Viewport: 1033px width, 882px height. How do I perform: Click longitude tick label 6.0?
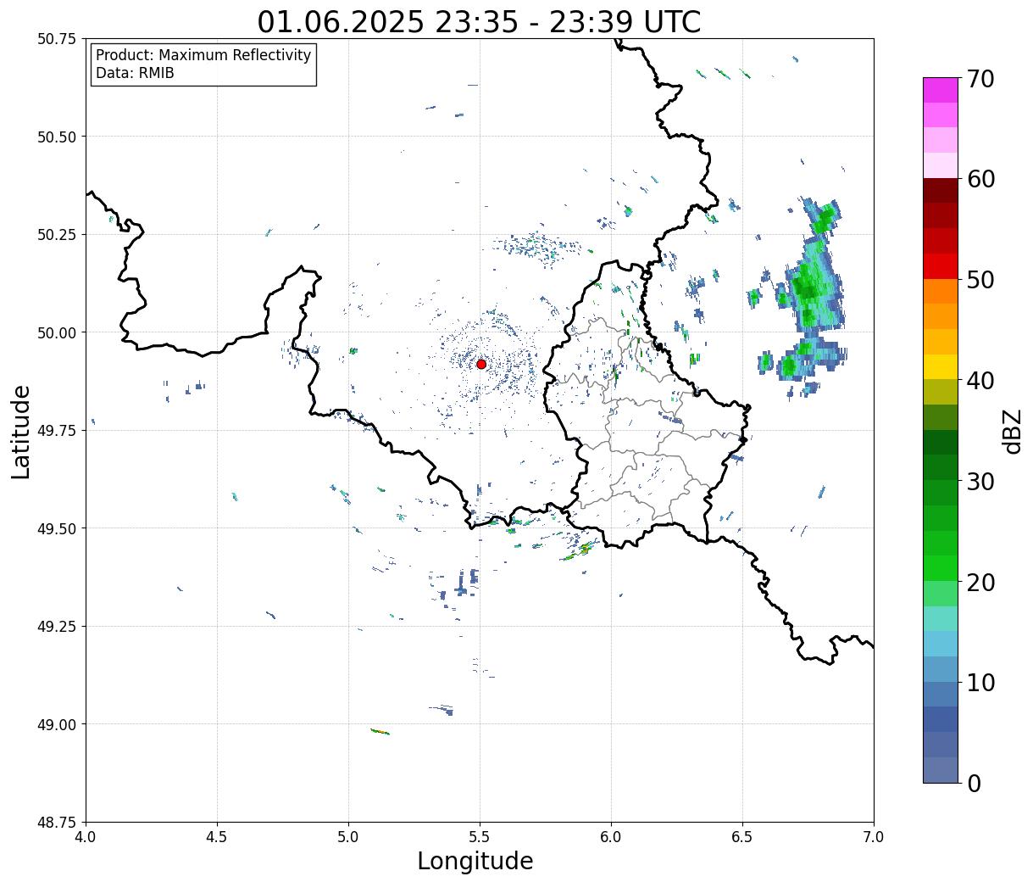coord(611,837)
